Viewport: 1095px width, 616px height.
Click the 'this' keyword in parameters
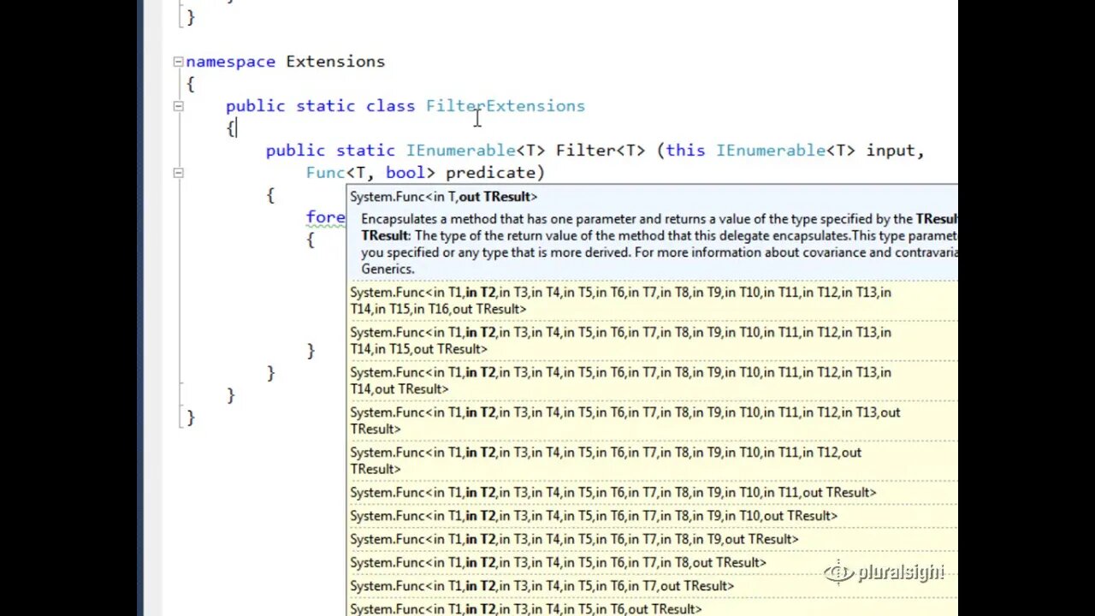685,151
